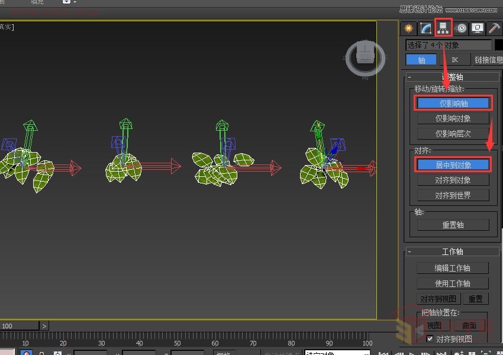Image resolution: width=503 pixels, height=355 pixels.
Task: Switch to the Hierarchy panel tab
Action: point(443,28)
